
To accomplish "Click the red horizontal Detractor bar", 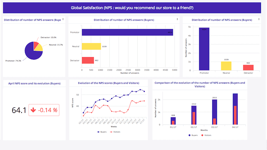I will click(x=88, y=60).
